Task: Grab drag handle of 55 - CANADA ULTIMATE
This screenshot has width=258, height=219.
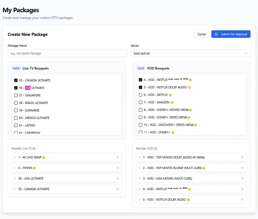Action: [15, 189]
